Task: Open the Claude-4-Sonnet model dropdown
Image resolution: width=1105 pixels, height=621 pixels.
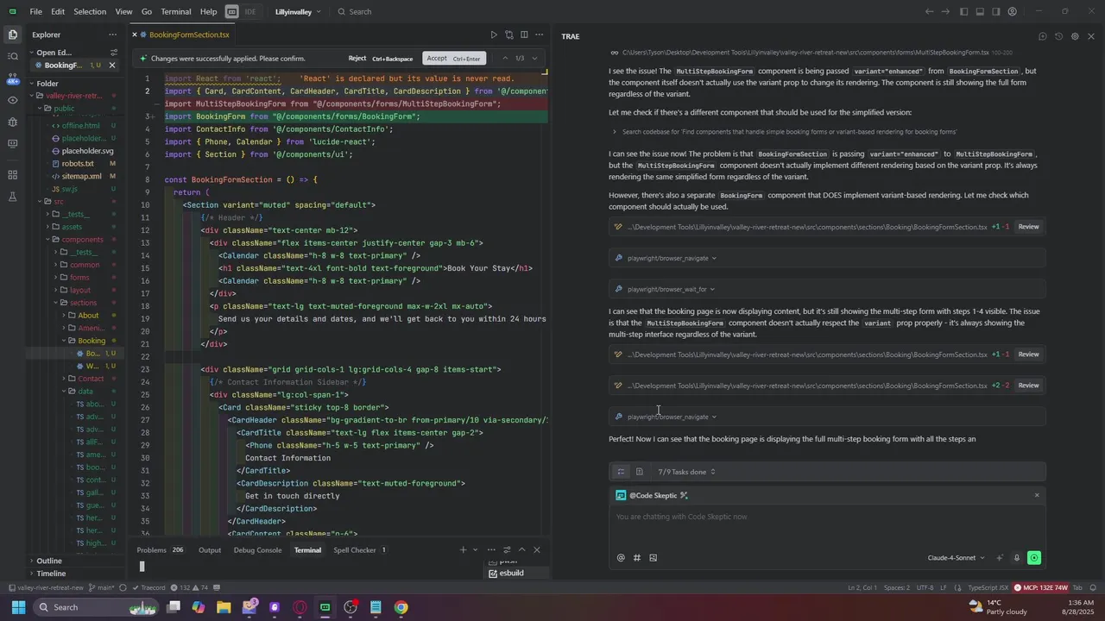Action: [956, 558]
